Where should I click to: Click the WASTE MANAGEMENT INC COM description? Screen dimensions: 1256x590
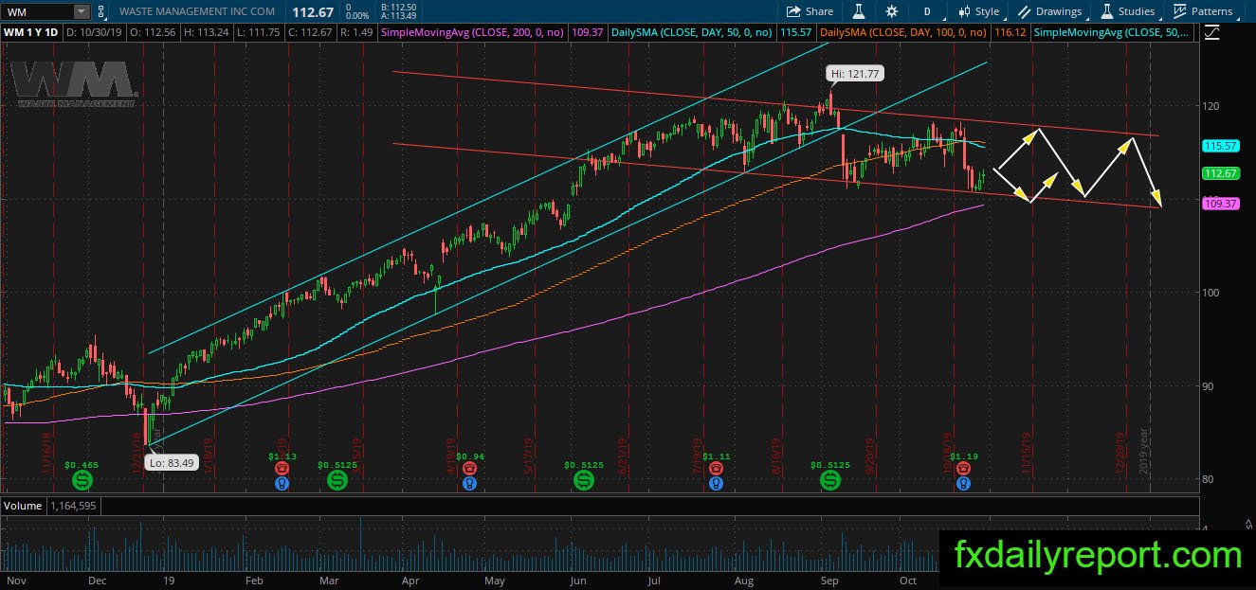(x=198, y=11)
